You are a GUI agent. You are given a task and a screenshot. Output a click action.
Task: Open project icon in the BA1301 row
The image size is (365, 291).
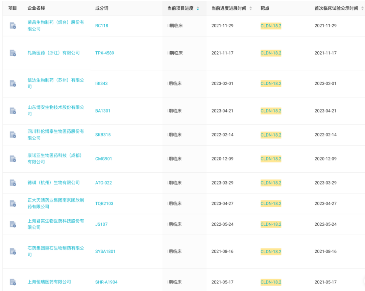tap(13, 111)
